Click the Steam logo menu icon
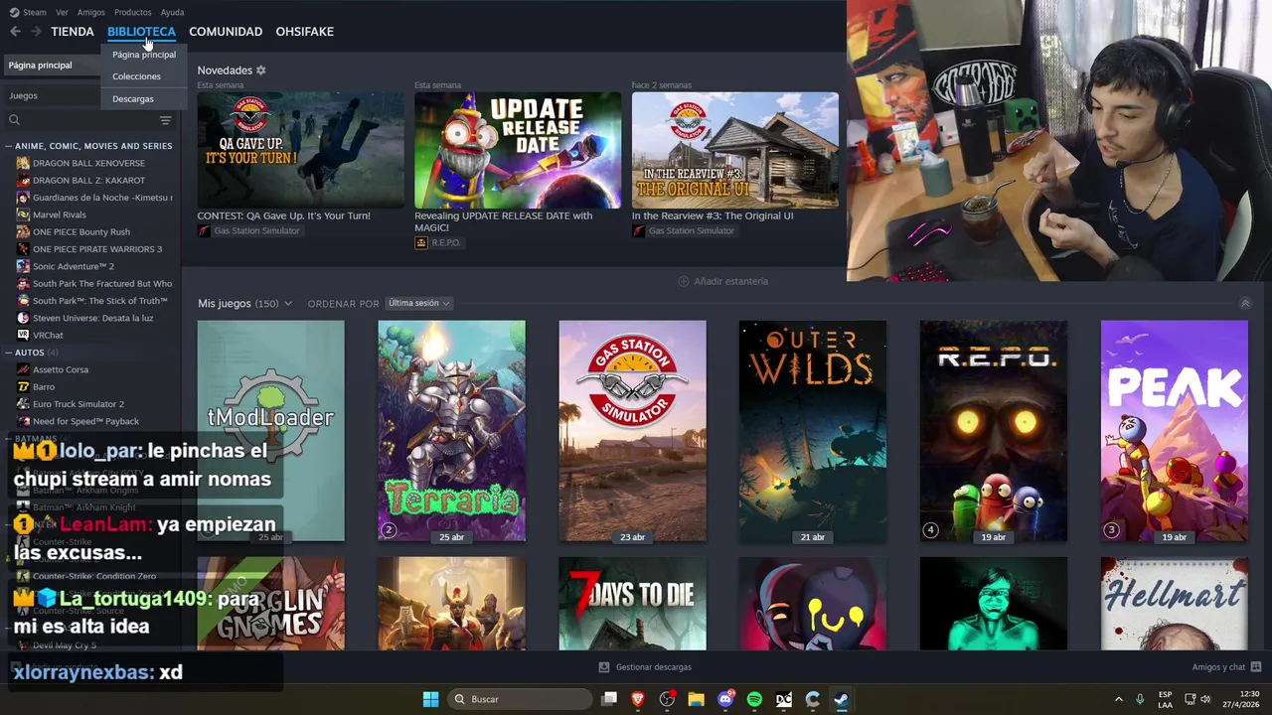Image resolution: width=1272 pixels, height=715 pixels. (x=14, y=12)
